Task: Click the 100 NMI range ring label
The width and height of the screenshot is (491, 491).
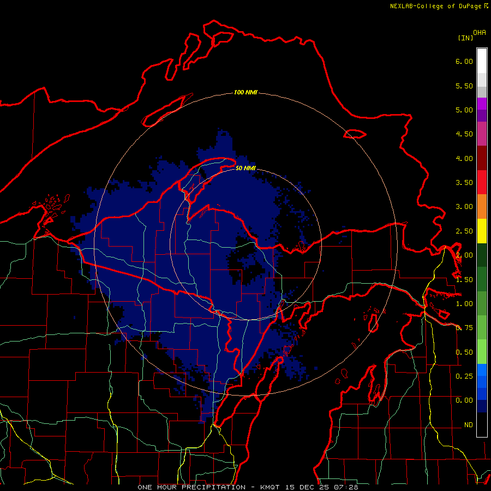Action: point(245,92)
